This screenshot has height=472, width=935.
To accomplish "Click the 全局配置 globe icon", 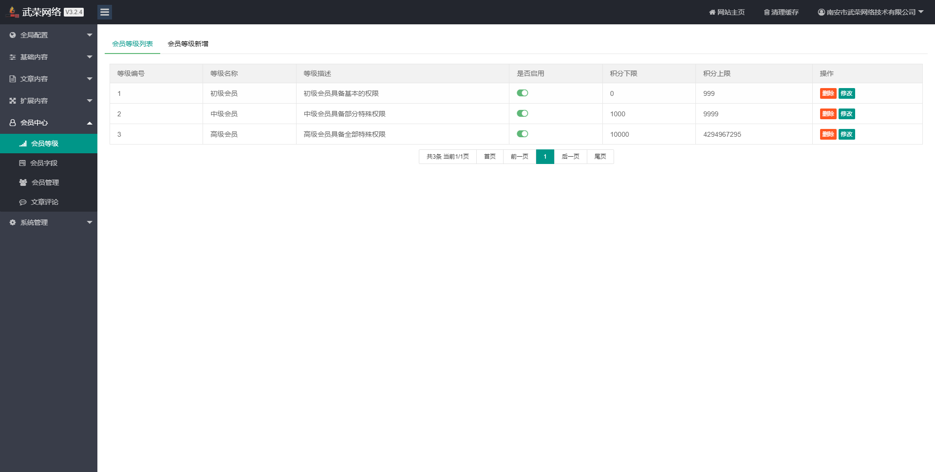I will (x=13, y=35).
